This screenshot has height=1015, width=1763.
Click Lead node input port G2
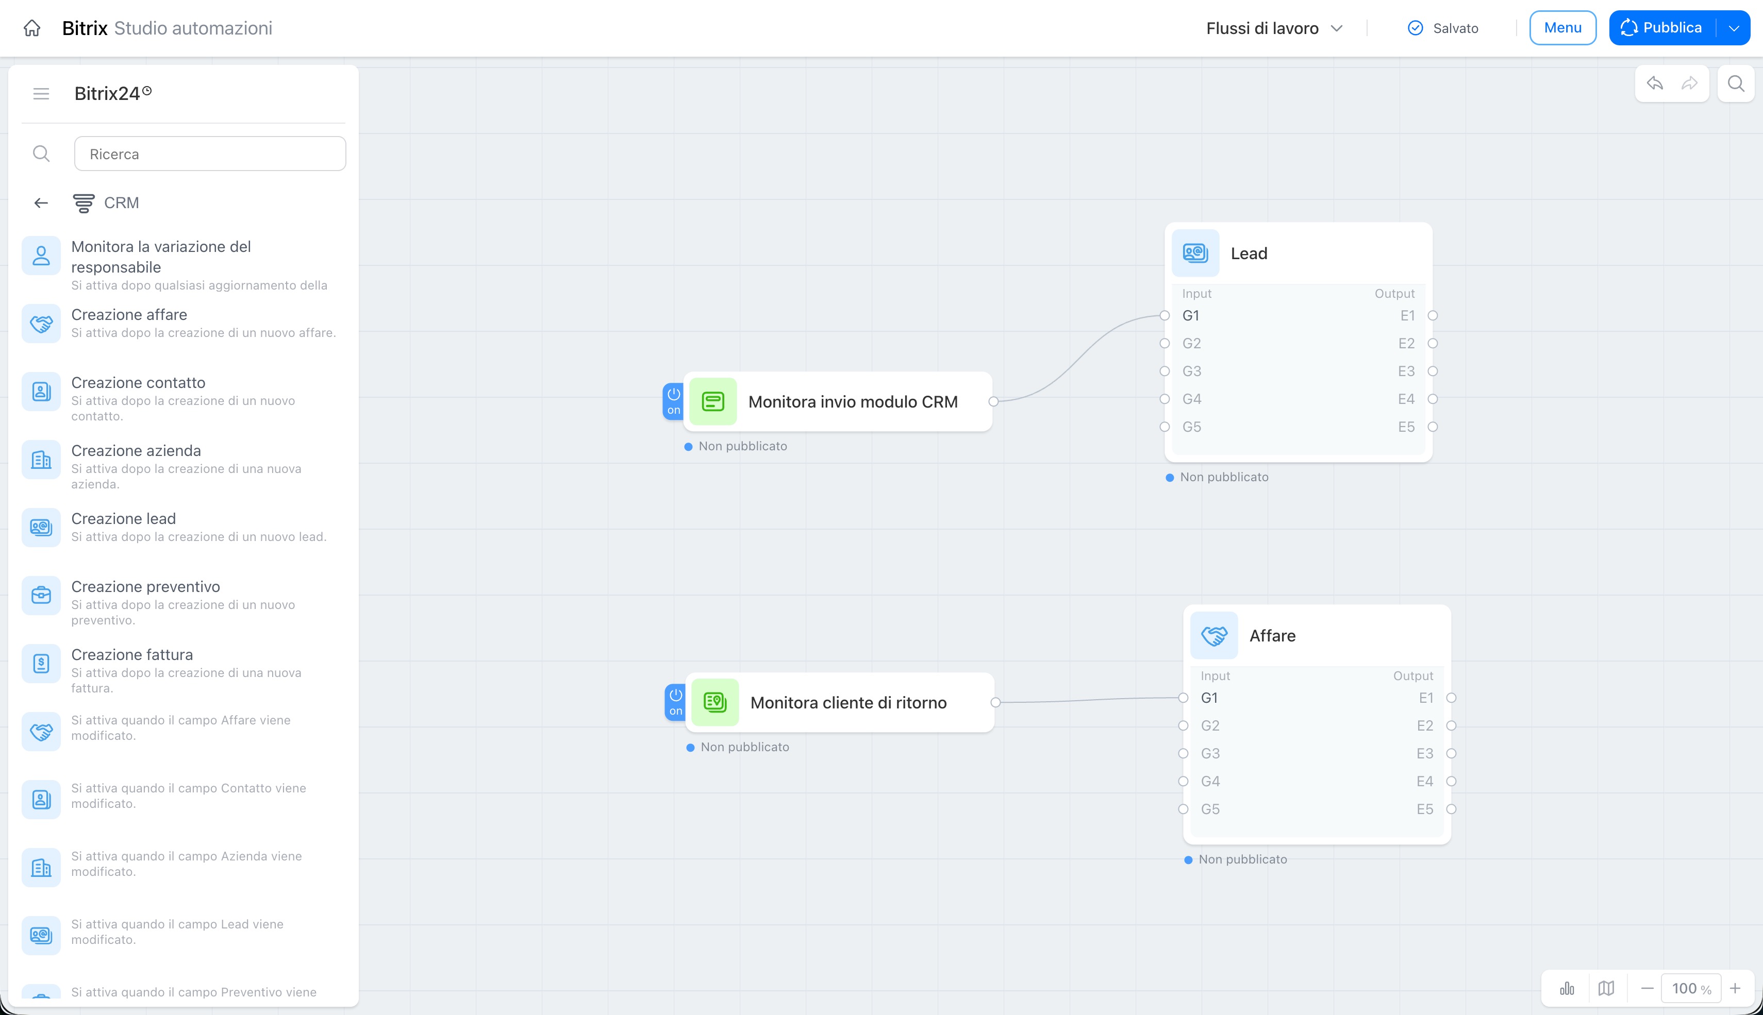point(1165,343)
